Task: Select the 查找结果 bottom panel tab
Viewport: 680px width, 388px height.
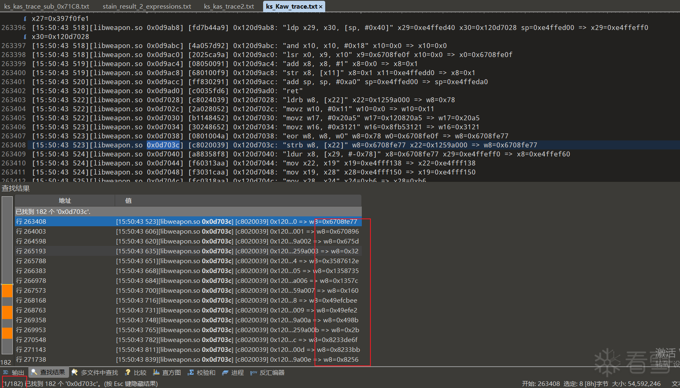Action: (x=49, y=372)
